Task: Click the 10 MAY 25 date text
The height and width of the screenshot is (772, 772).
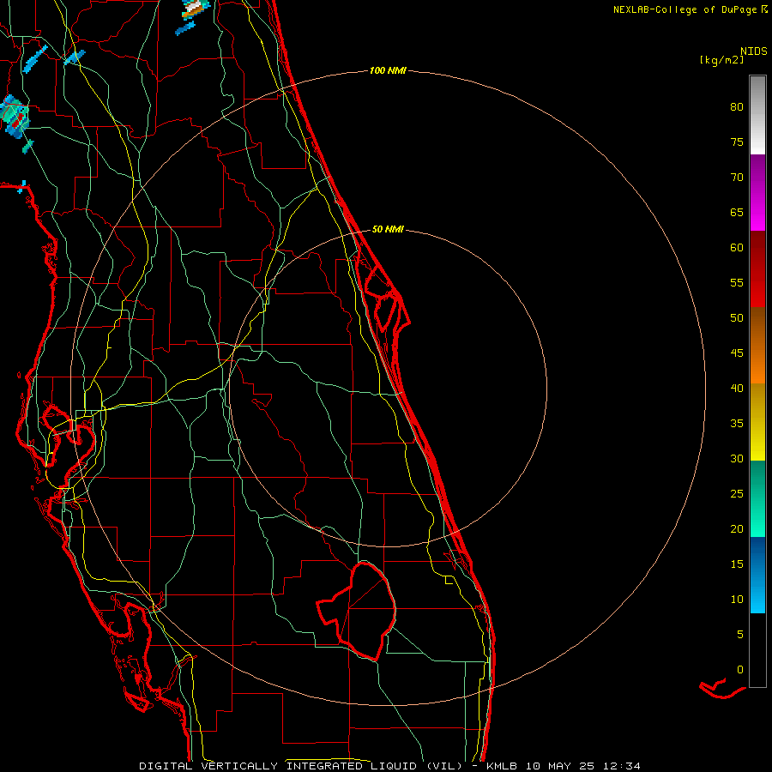Action: pyautogui.click(x=561, y=766)
